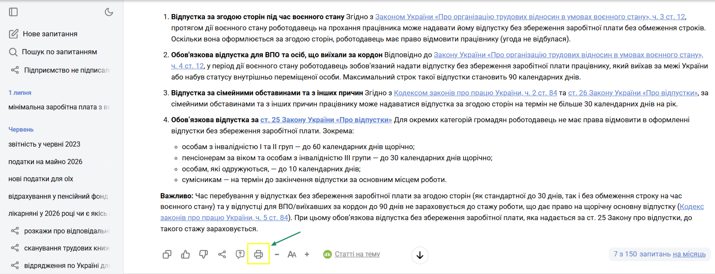
Task: Print the answer with printer icon
Action: pyautogui.click(x=258, y=254)
